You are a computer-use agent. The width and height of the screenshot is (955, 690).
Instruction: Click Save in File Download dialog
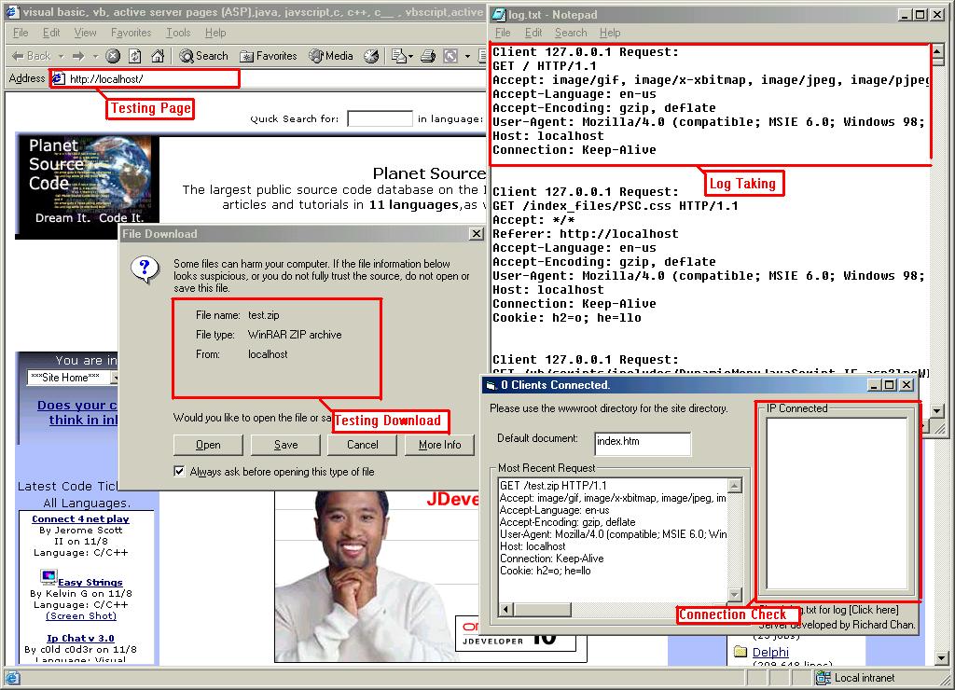click(x=285, y=445)
